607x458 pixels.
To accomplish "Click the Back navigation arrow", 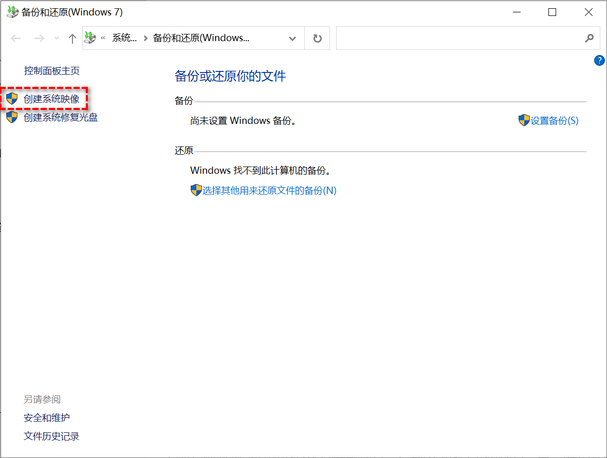I will pyautogui.click(x=16, y=39).
